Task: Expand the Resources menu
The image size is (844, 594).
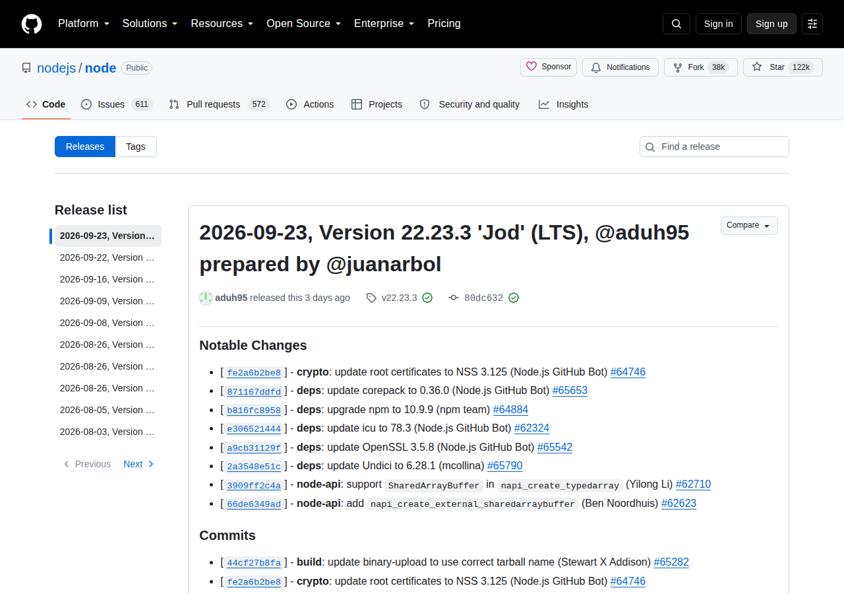Action: pos(222,24)
